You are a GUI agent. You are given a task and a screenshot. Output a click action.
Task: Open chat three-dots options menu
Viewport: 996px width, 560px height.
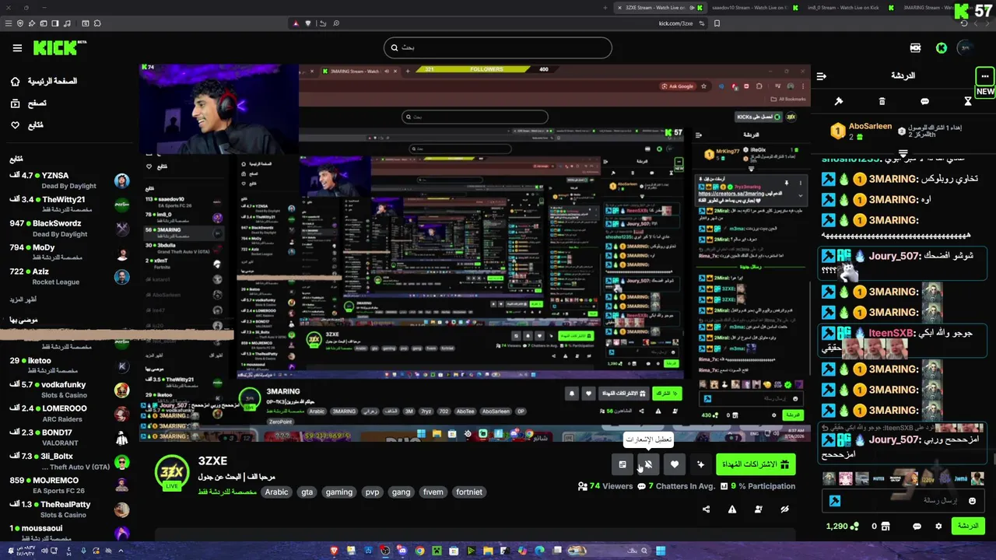(984, 76)
